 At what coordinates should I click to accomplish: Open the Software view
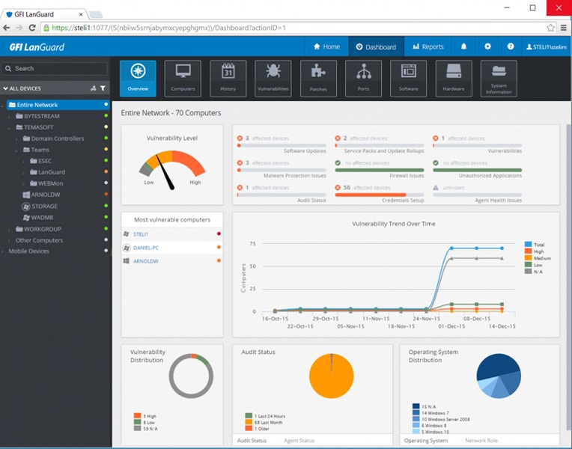[x=408, y=79]
